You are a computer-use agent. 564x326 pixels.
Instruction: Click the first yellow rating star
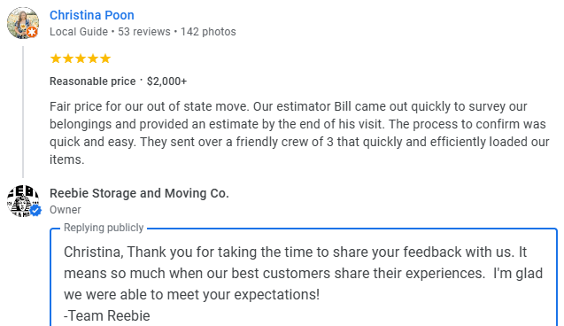(56, 58)
